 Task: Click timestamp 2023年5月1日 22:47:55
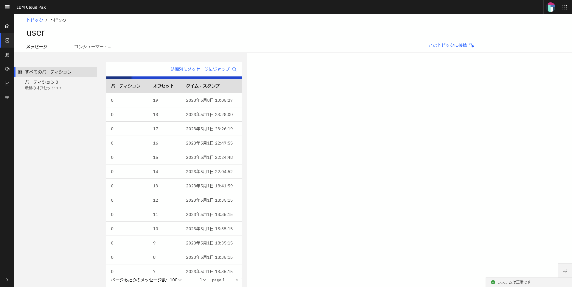click(x=209, y=143)
